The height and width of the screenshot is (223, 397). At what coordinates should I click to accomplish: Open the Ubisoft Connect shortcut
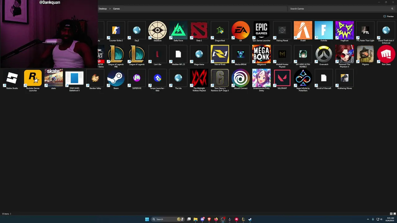[241, 79]
